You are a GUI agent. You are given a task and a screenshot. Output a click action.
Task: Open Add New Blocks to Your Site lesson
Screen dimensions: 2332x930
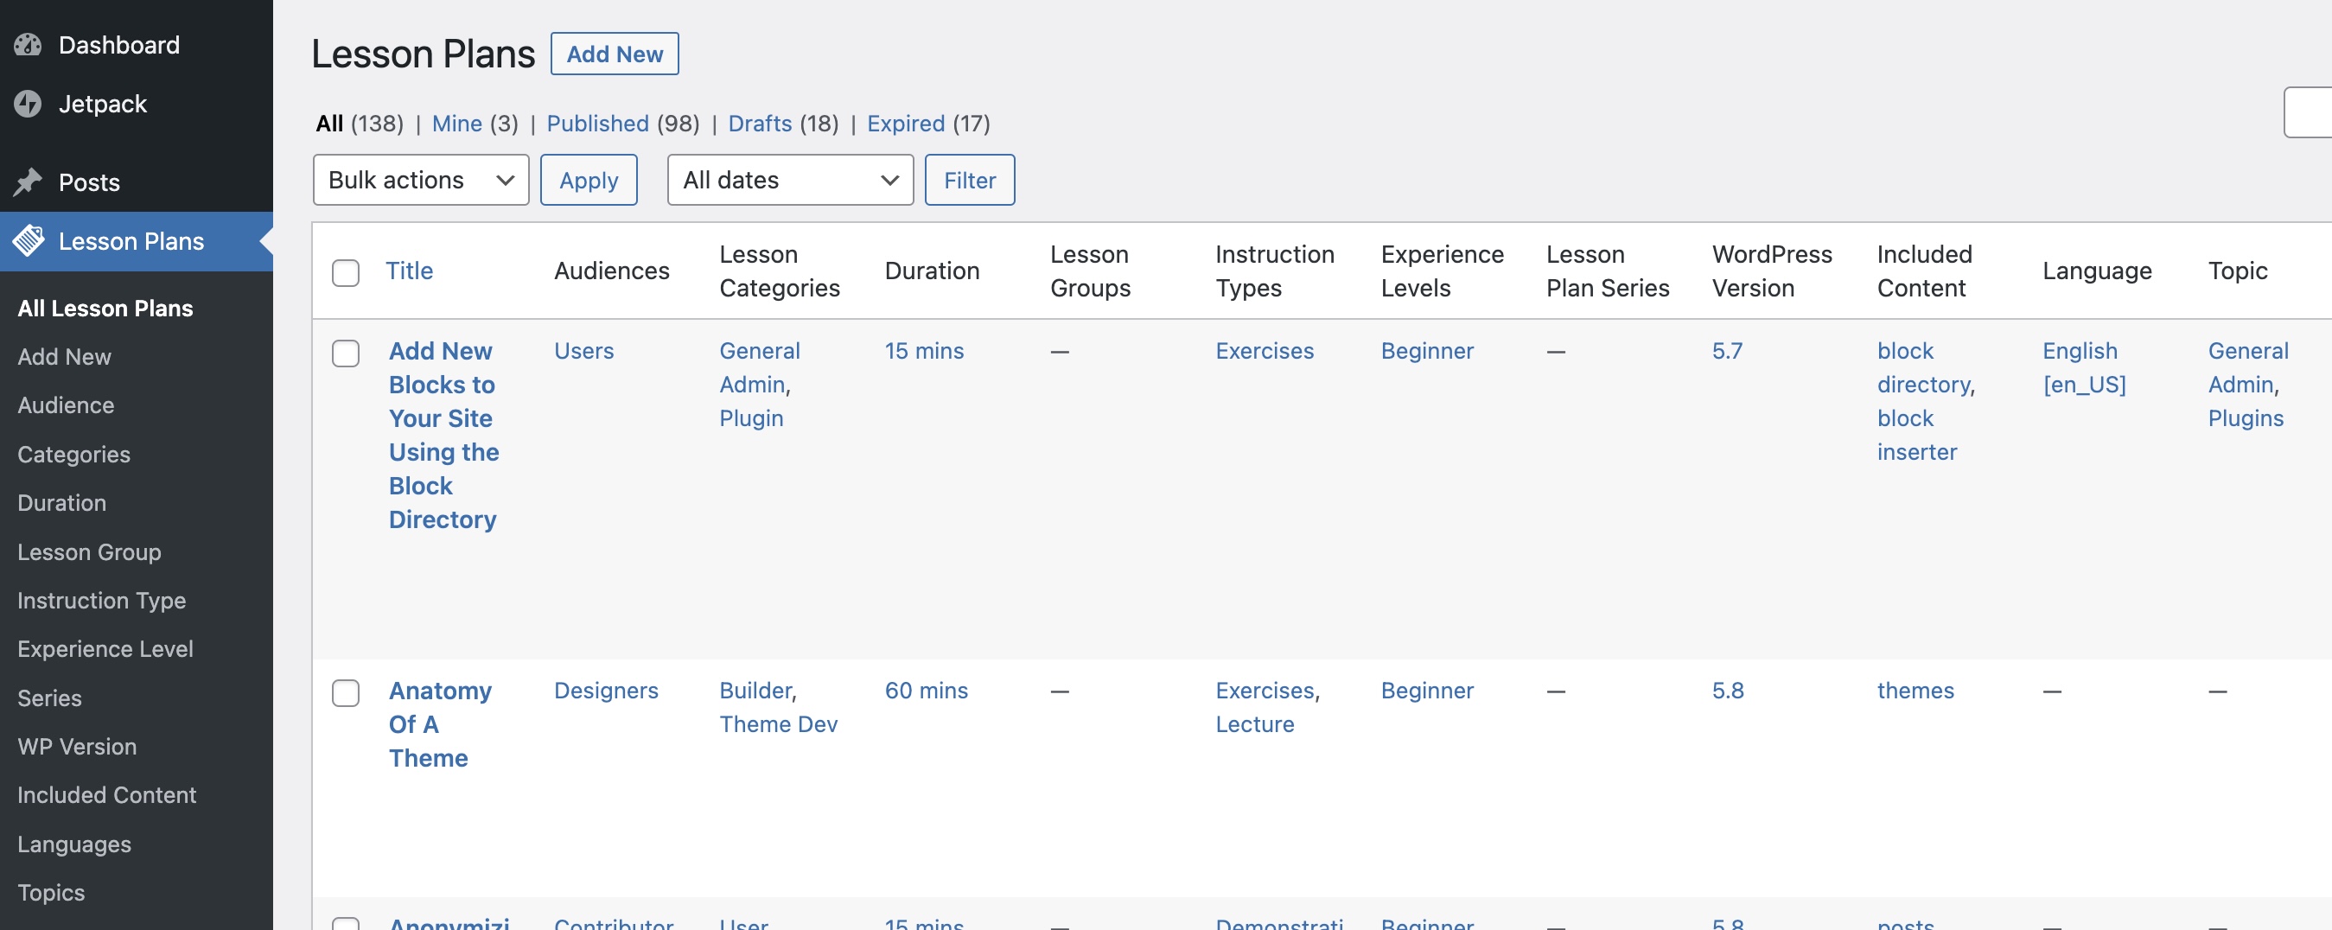tap(443, 435)
